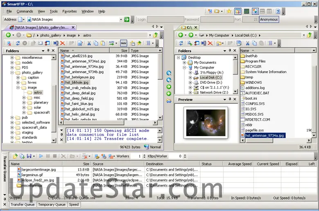
Task: Toggle the Anonymous login button
Action: pyautogui.click(x=269, y=19)
